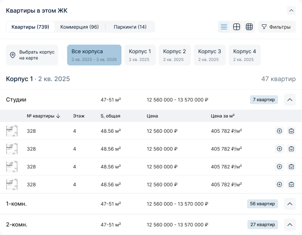
Task: Click the Цена за м² column header
Action: (x=223, y=116)
